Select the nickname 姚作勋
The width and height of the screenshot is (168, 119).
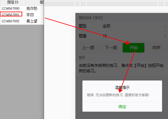click(x=32, y=8)
